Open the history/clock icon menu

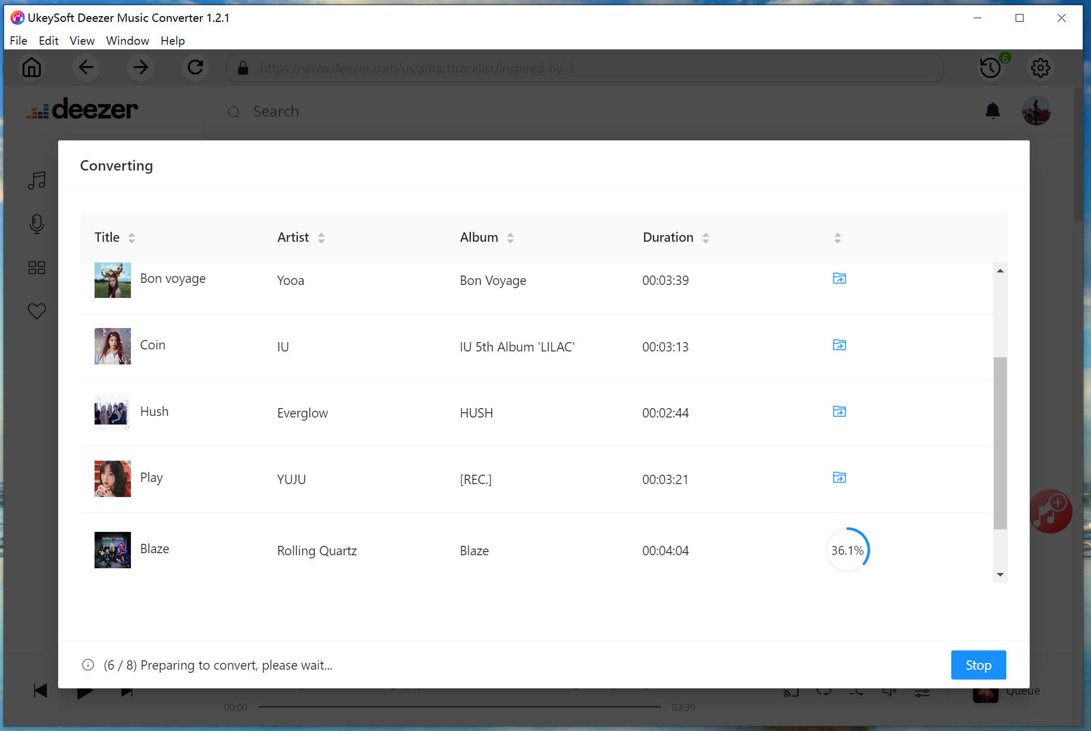click(991, 68)
